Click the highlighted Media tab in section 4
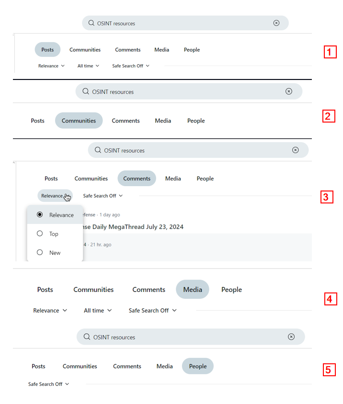This screenshot has width=343, height=404. coord(192,289)
